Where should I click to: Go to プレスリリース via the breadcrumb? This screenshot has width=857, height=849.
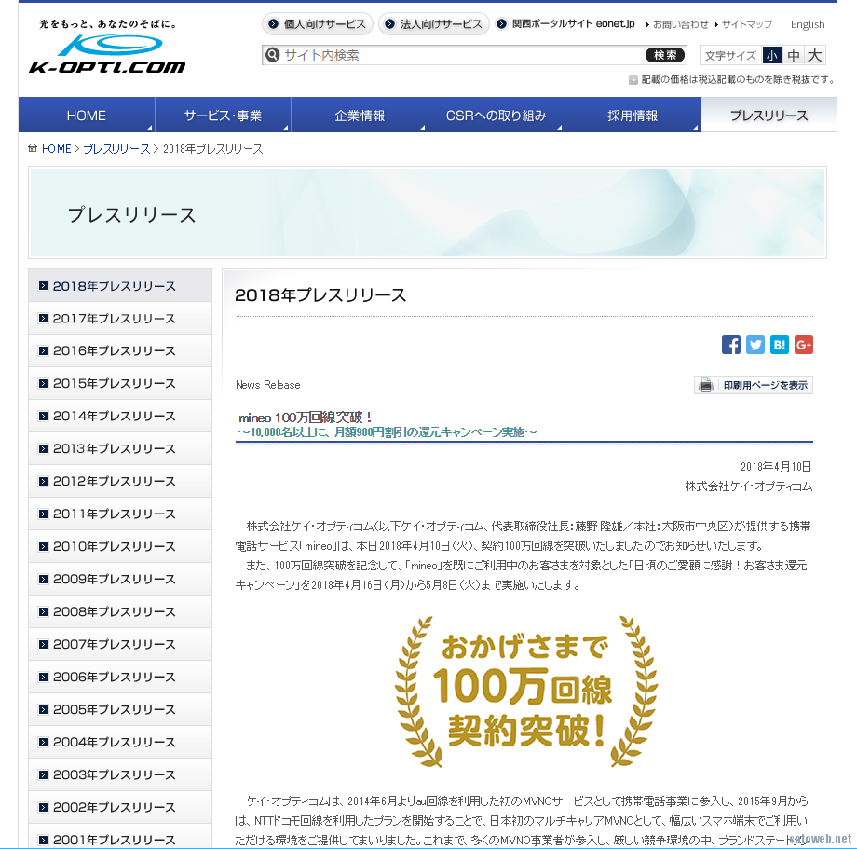116,149
